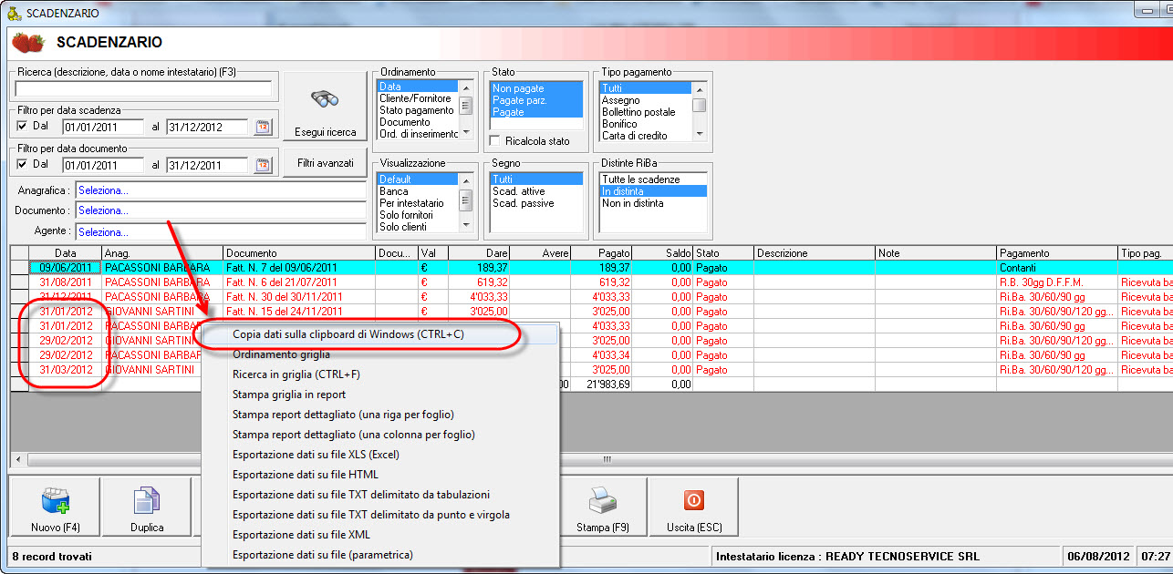Click date cell 31/03/2012
Screen dimensions: 1173x574
pos(65,370)
